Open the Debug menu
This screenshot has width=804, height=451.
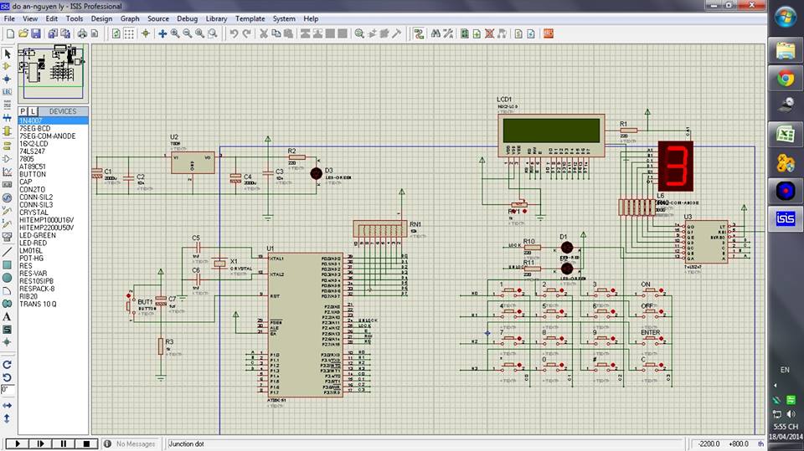click(188, 18)
